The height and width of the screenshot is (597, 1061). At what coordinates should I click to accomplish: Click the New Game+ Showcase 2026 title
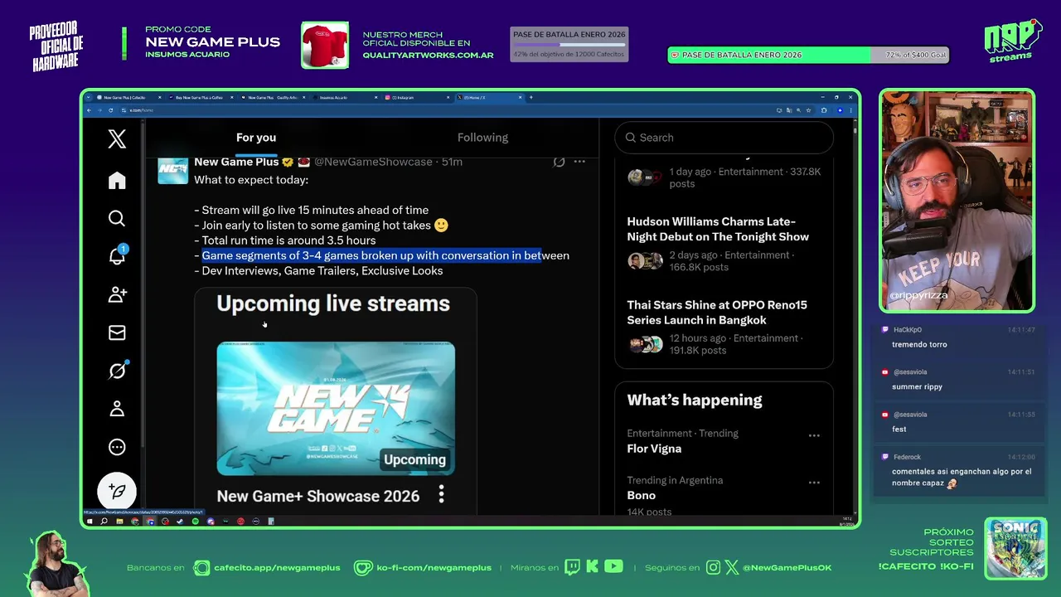pos(317,496)
